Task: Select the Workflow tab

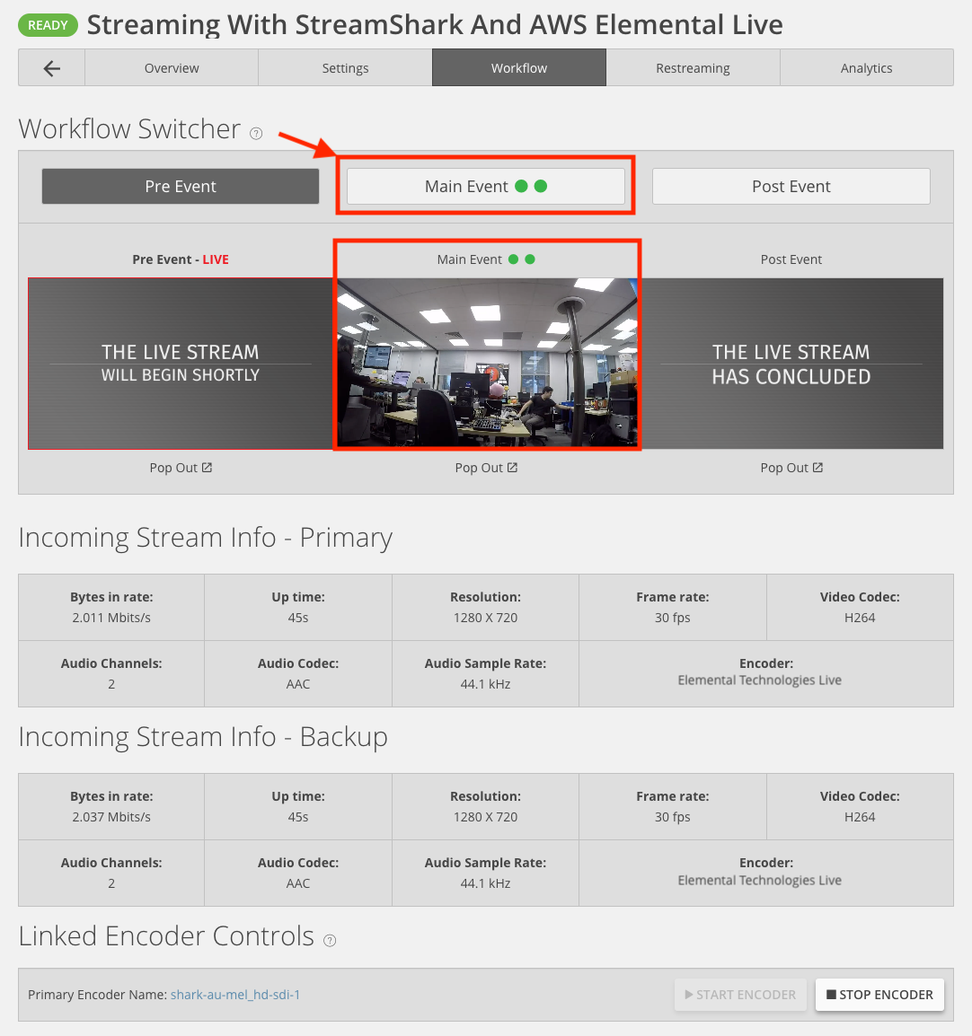Action: 519,68
